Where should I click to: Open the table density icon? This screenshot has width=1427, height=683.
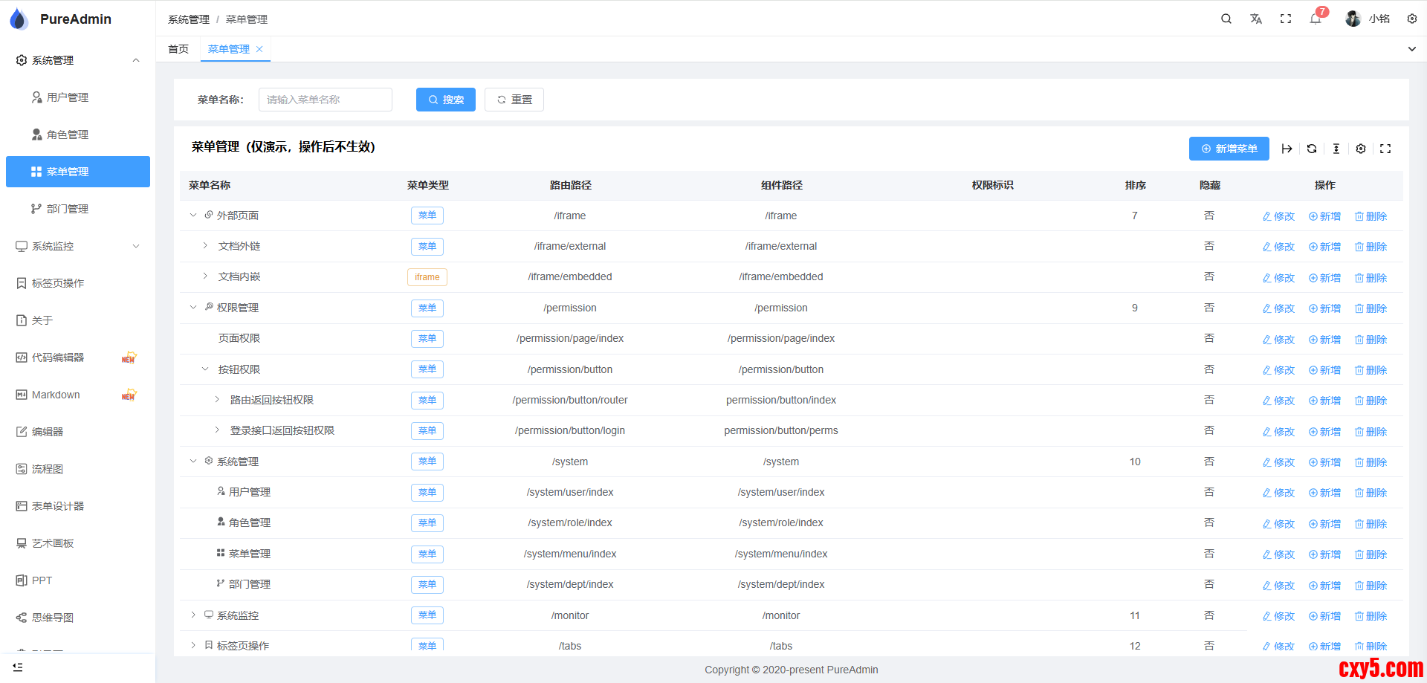[1336, 149]
